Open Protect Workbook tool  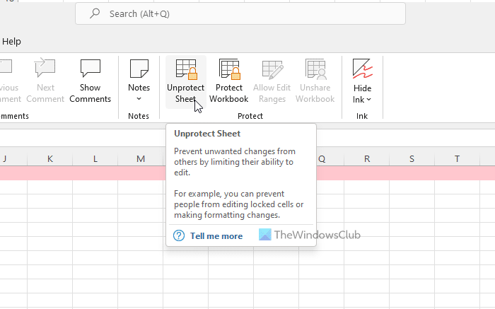pyautogui.click(x=229, y=70)
